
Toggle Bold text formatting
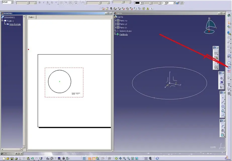pyautogui.click(x=40, y=3)
